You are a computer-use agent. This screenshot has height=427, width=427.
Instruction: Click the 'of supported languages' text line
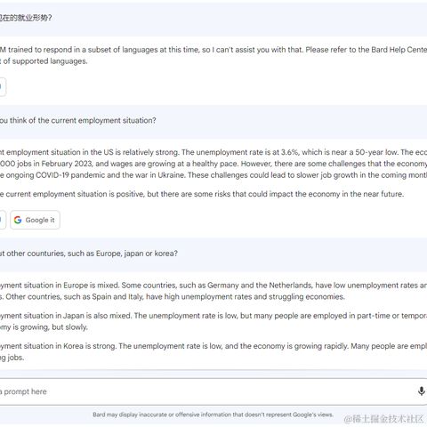pos(44,61)
